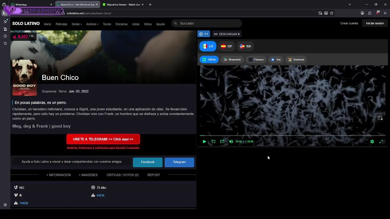Screen dimensions: 390x219
Task: Play the video in the player
Action: pos(204,141)
